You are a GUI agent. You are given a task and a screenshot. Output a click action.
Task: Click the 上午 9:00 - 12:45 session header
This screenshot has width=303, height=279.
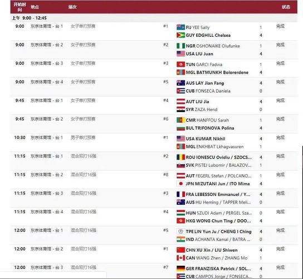coord(29,18)
